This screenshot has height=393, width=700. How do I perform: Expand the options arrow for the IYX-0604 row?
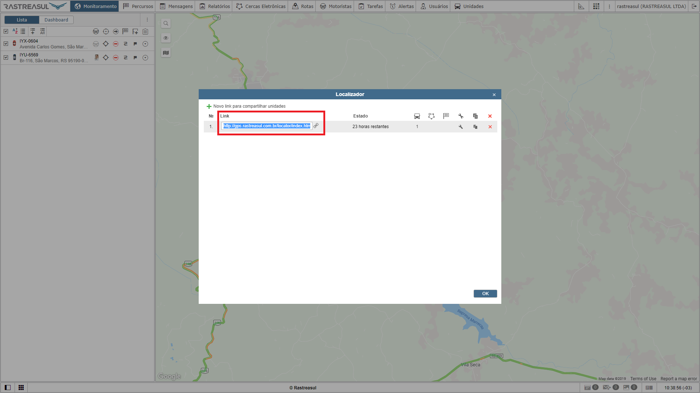point(145,44)
